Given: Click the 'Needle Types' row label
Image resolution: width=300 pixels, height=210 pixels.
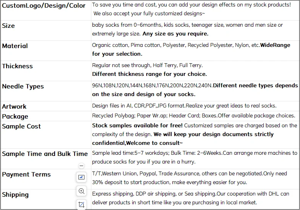Looking at the screenshot, I should 23,86.
